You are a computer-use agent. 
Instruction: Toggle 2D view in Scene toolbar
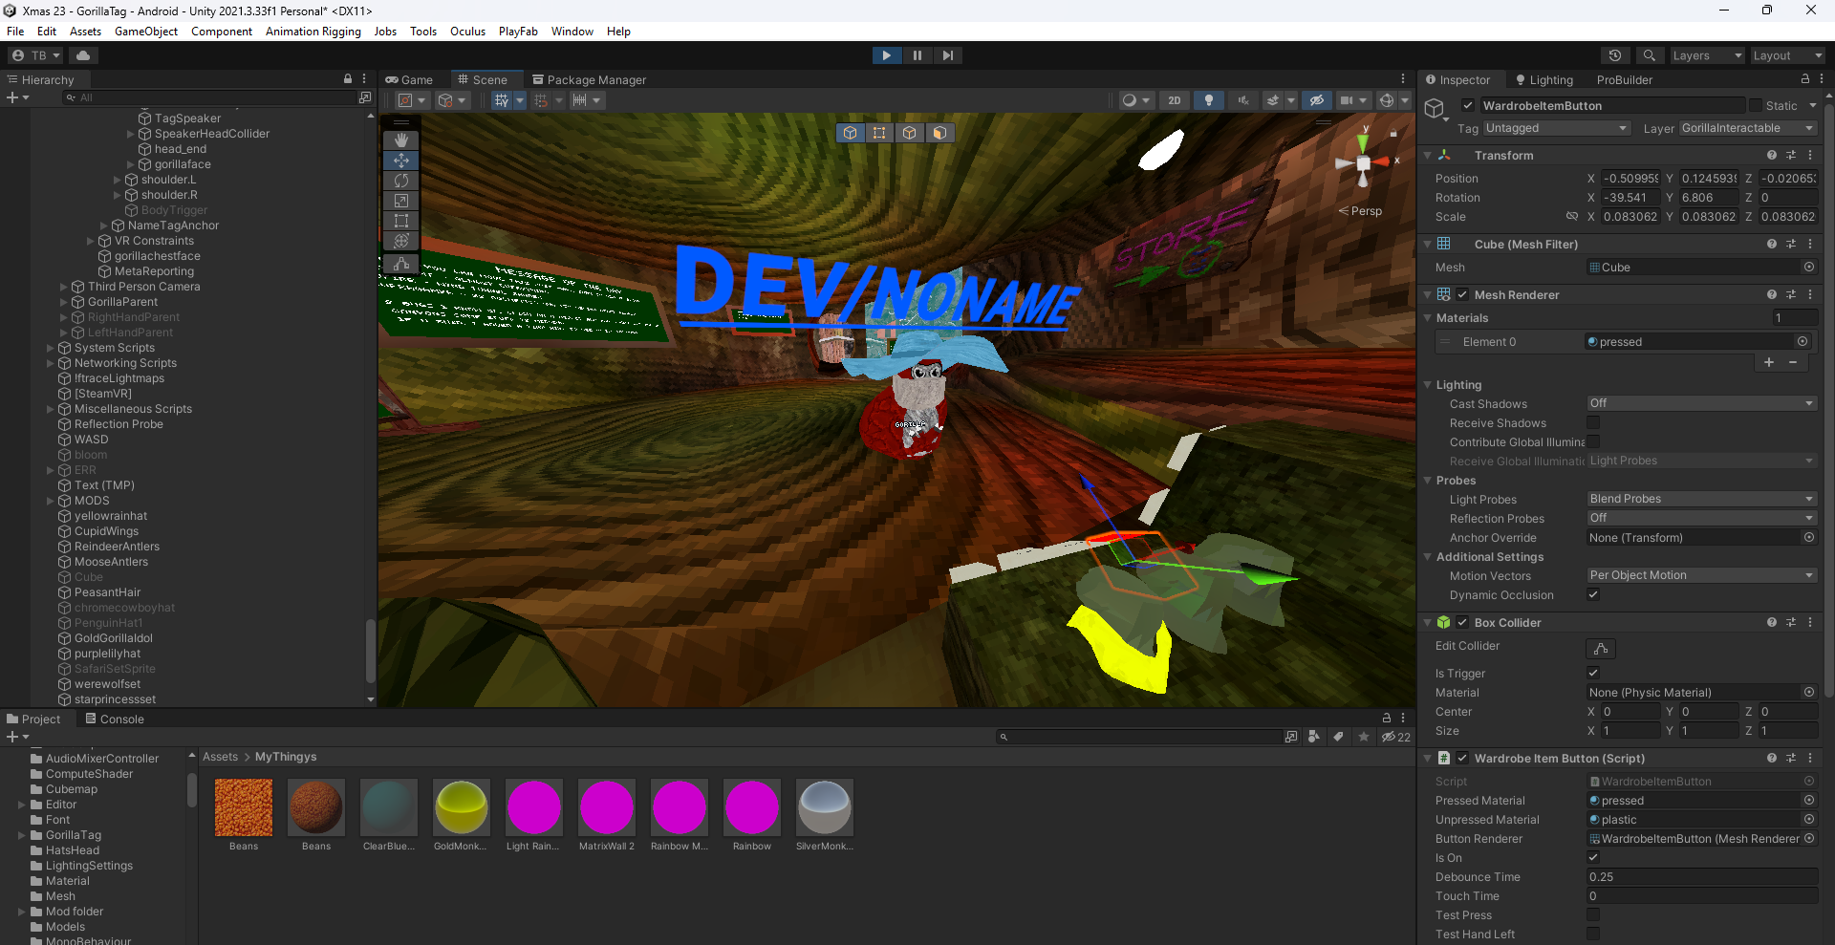[x=1175, y=100]
